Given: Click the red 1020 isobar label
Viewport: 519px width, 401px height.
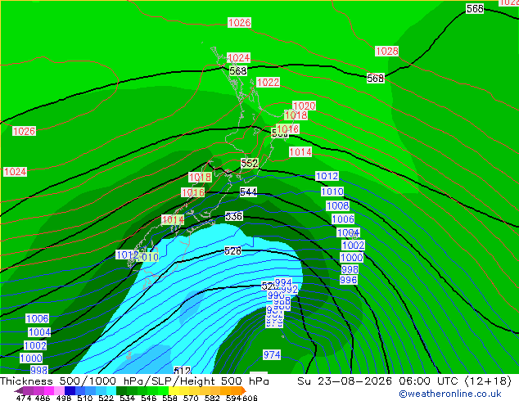Looking at the screenshot, I should point(305,106).
